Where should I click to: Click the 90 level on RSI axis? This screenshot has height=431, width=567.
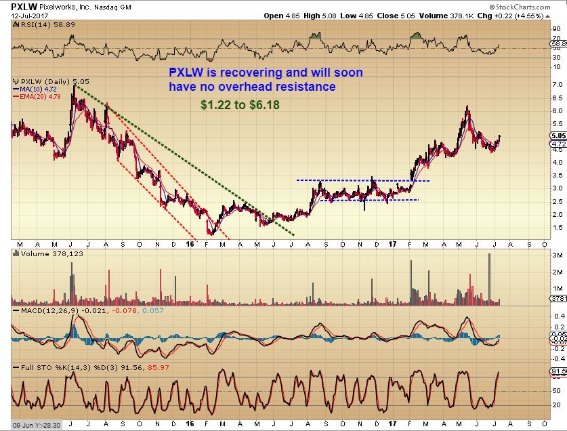556,29
